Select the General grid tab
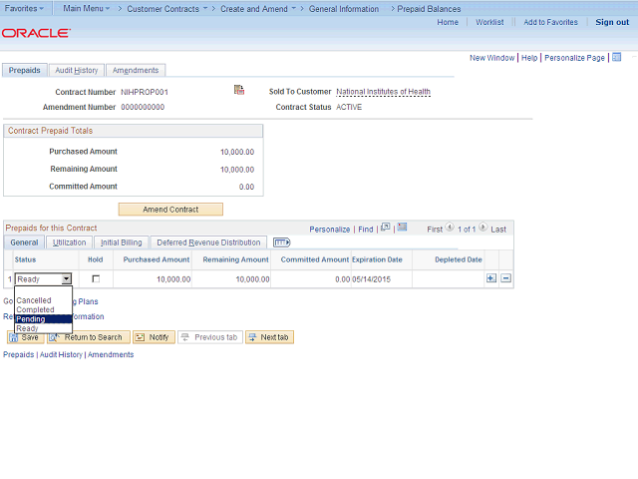The image size is (638, 479). (x=24, y=242)
